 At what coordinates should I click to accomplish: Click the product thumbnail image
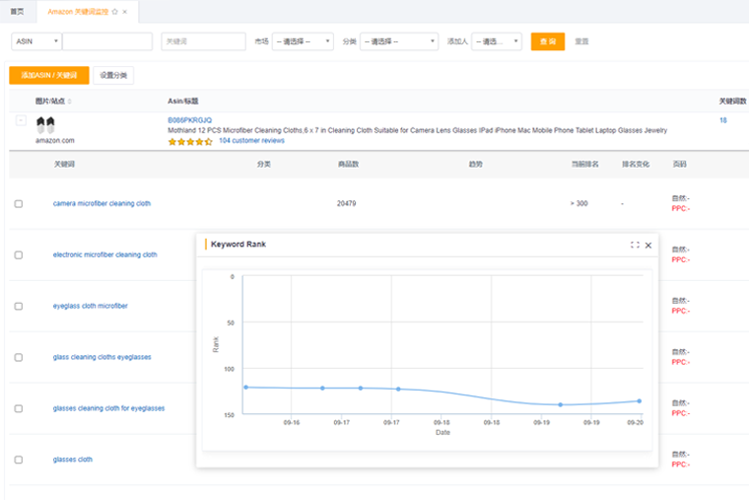coord(45,124)
